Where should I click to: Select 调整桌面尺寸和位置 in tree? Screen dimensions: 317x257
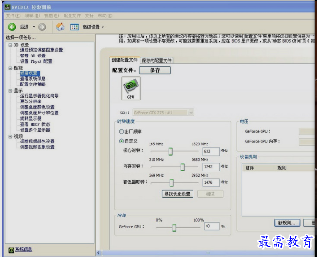pyautogui.click(x=39, y=113)
